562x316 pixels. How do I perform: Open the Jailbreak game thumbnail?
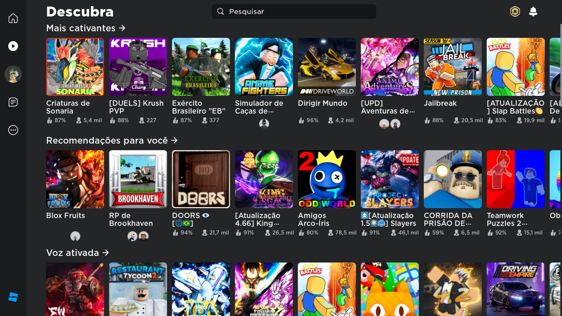(453, 67)
